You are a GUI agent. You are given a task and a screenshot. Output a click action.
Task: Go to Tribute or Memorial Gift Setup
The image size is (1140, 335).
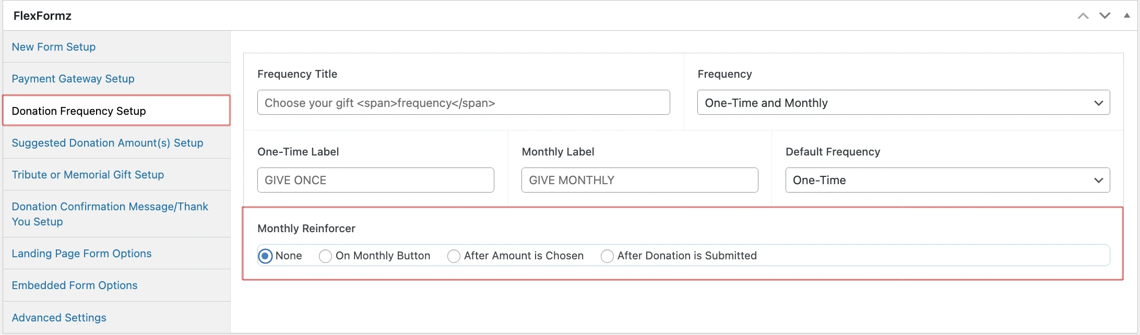pos(88,175)
